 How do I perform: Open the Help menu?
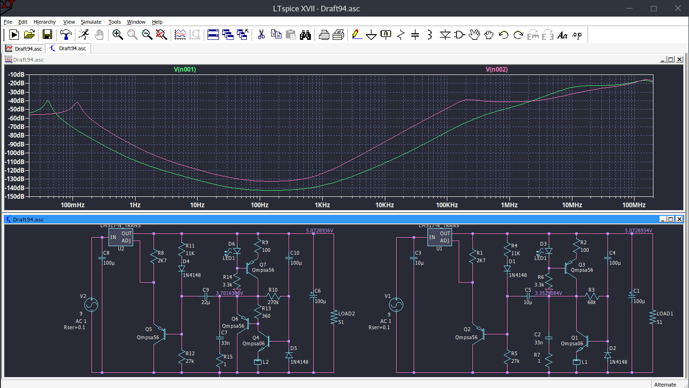157,22
